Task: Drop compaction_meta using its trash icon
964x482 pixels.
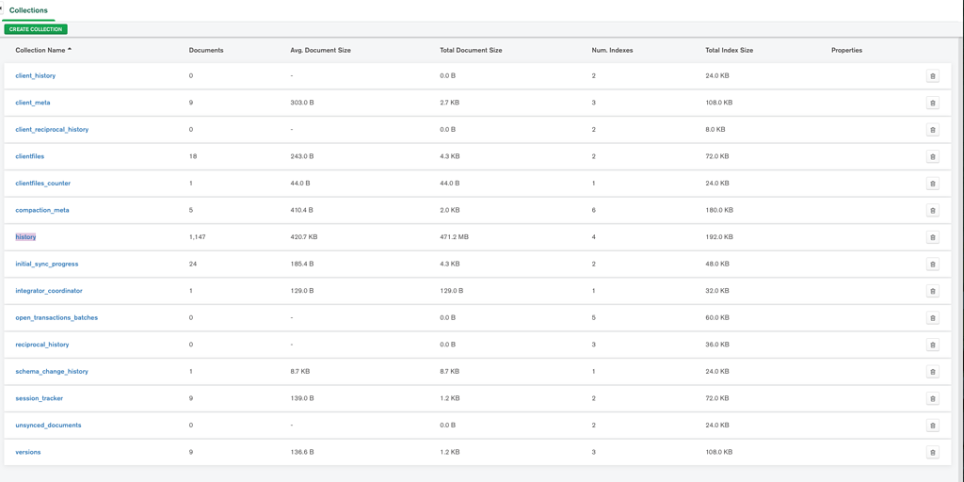Action: [932, 210]
